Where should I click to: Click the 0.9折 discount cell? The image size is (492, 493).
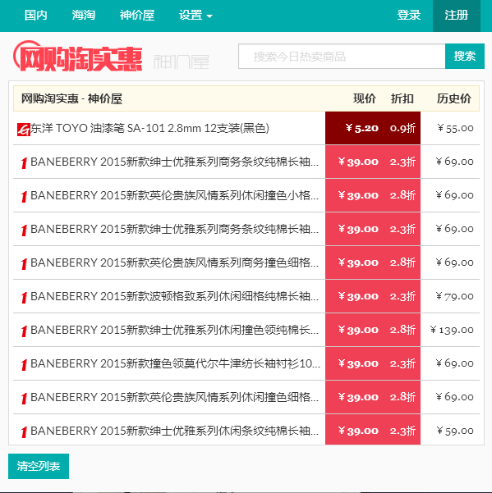tap(402, 128)
